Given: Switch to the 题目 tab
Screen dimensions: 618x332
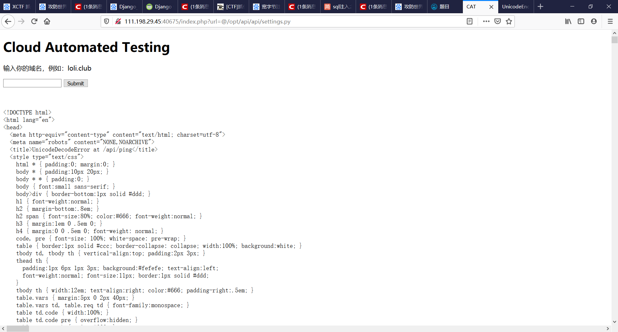Looking at the screenshot, I should 445,6.
